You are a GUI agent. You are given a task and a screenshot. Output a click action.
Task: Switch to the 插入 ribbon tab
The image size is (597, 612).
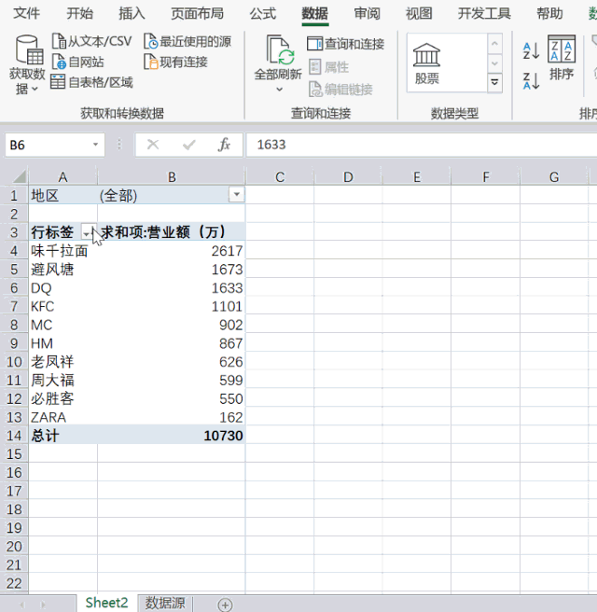tap(132, 13)
